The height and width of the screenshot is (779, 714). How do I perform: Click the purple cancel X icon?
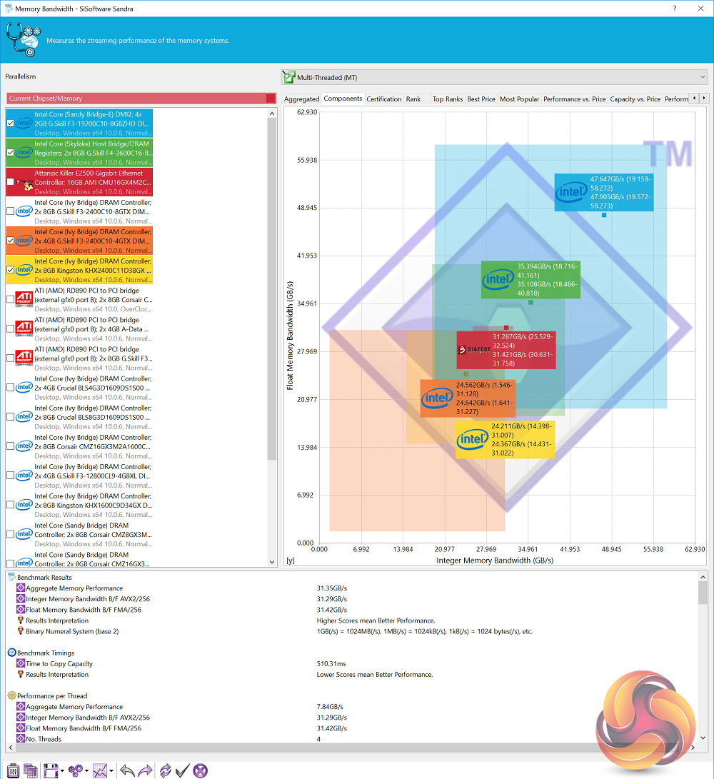pyautogui.click(x=200, y=770)
